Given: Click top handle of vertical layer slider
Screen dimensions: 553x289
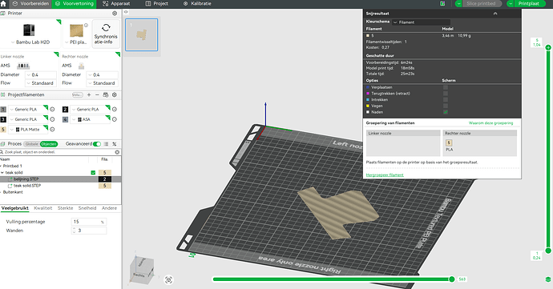Looking at the screenshot, I should point(548,47).
